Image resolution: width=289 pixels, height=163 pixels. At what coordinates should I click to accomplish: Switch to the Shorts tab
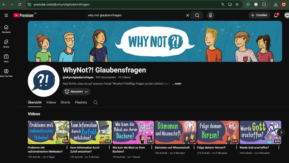[65, 102]
